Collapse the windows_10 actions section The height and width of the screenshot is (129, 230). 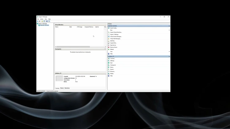pyautogui.click(x=169, y=56)
